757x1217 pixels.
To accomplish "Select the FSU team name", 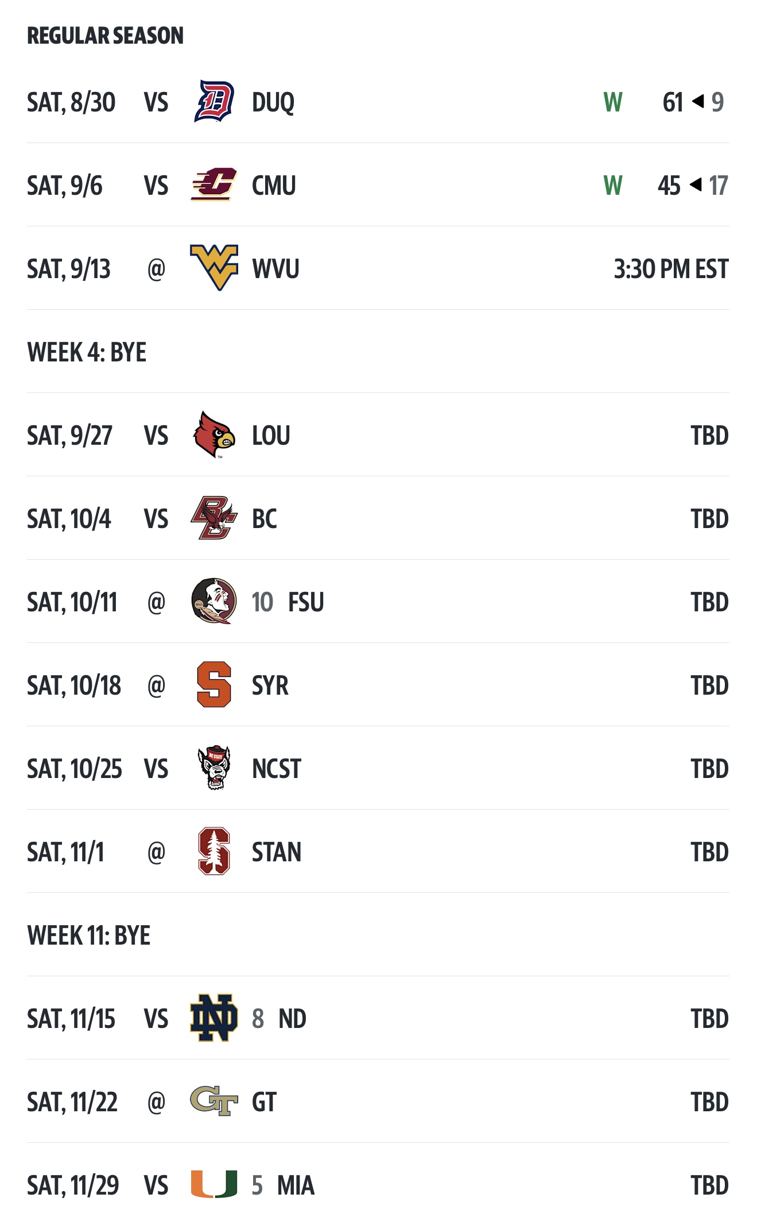I will (x=305, y=602).
